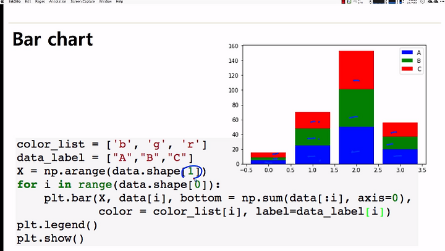Click "axis=0" in the code
The height and width of the screenshot is (251, 445).
(378, 198)
